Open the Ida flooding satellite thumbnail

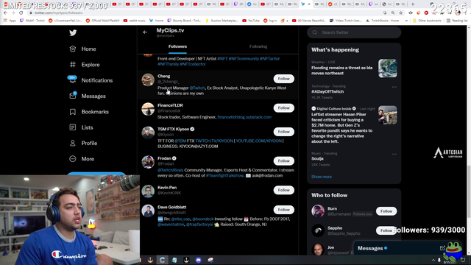tap(388, 68)
